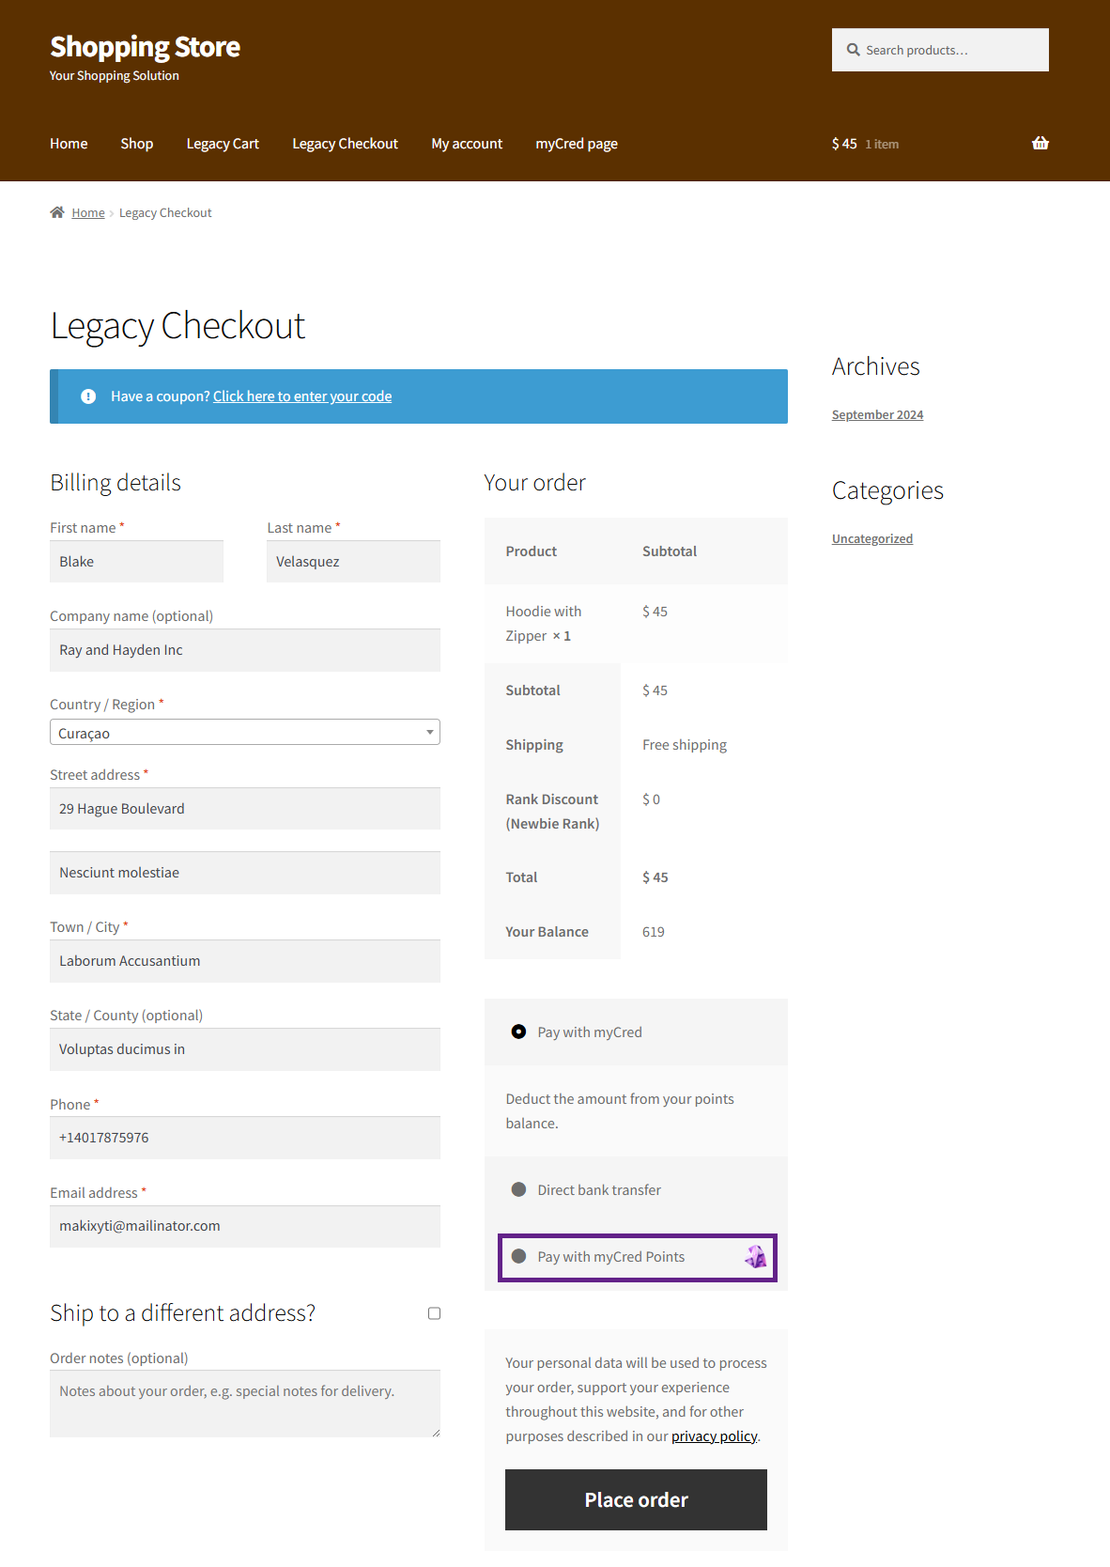Click the home breadcrumb house icon
The width and height of the screenshot is (1110, 1567).
click(x=57, y=212)
